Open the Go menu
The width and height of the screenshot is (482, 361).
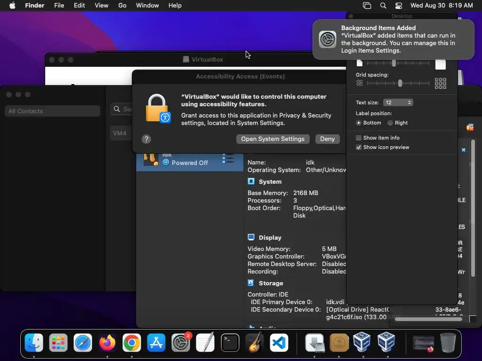click(x=122, y=6)
